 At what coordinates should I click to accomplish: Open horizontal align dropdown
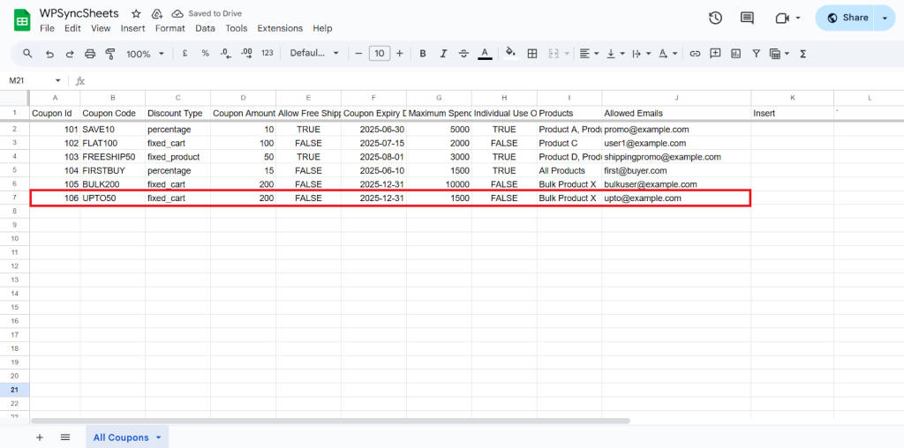point(589,54)
